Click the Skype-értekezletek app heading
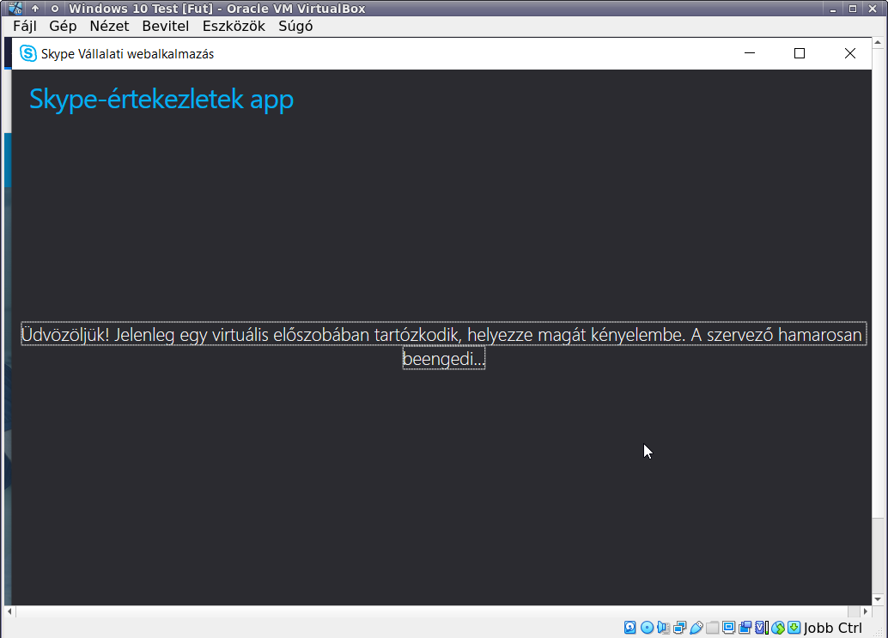The image size is (888, 638). coord(161,99)
